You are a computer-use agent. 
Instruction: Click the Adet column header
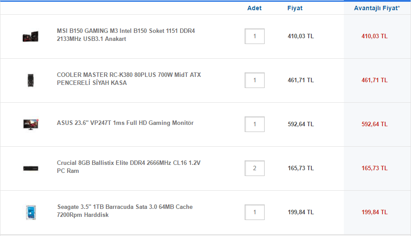click(x=254, y=8)
